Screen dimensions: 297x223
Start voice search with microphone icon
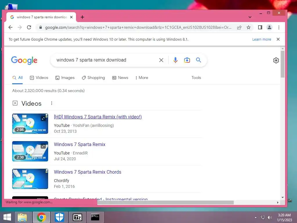pyautogui.click(x=175, y=60)
